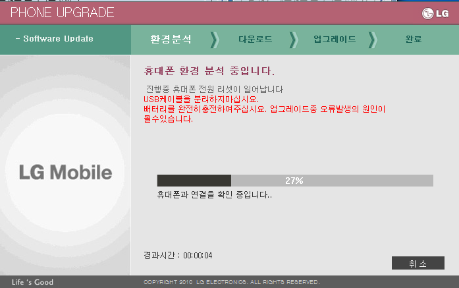Select the 환경분석 step tab
The image size is (459, 288).
[x=171, y=40]
